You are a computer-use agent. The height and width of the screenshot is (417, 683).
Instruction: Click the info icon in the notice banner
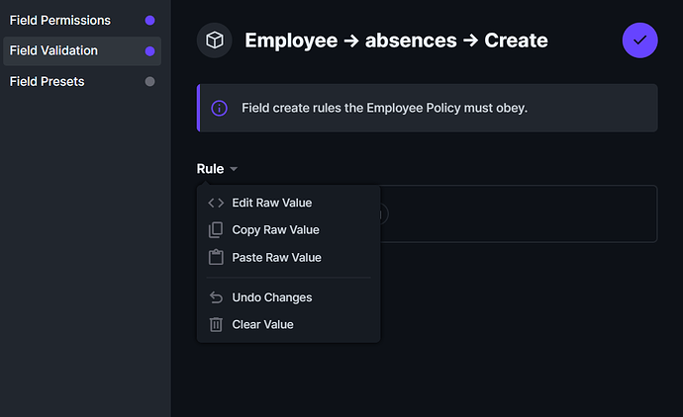point(220,108)
